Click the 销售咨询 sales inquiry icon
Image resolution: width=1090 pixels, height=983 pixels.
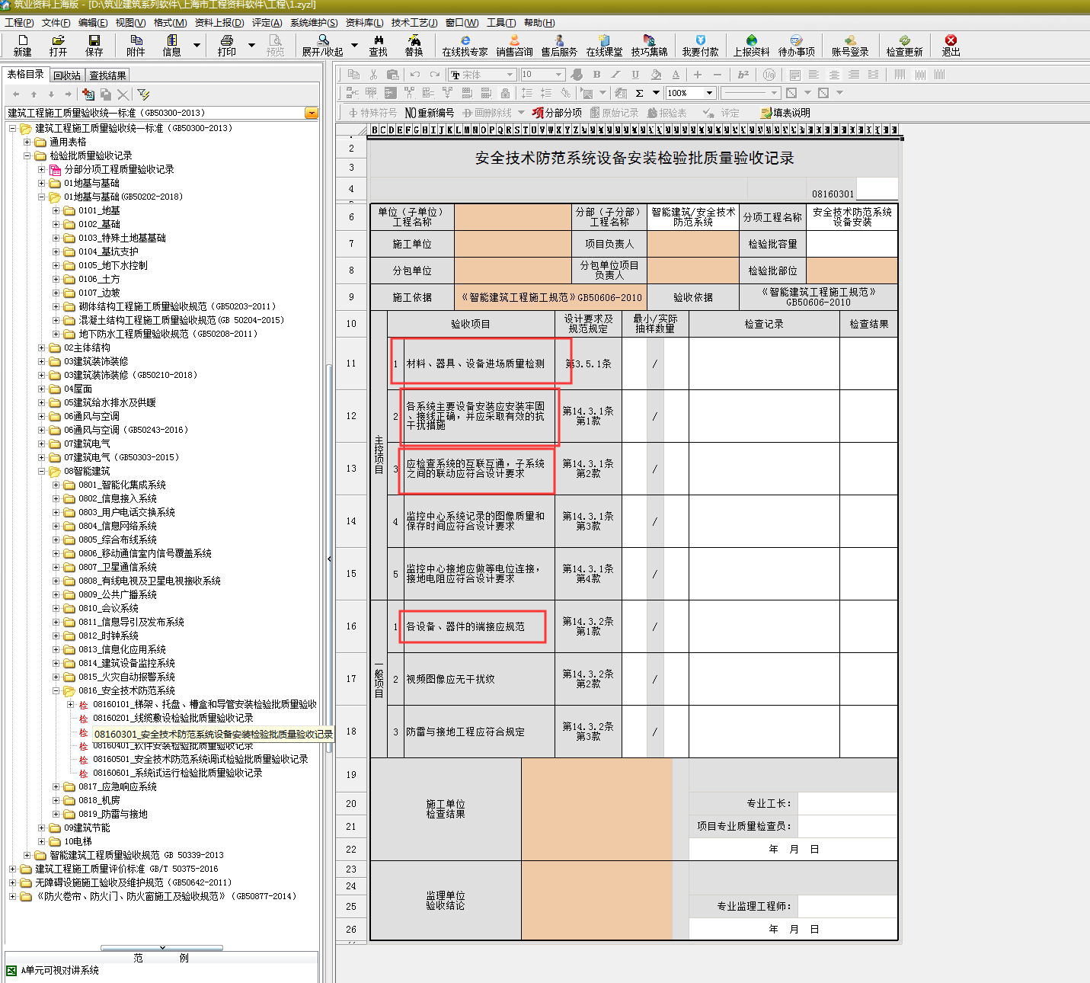pyautogui.click(x=514, y=45)
